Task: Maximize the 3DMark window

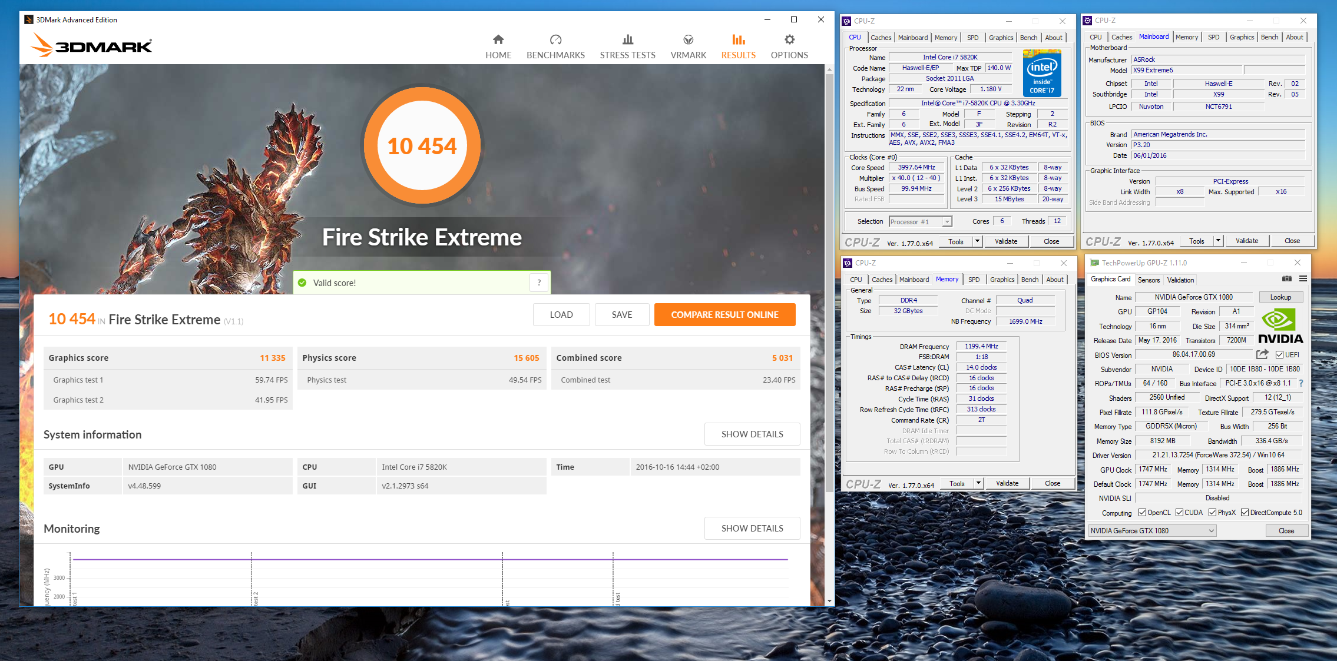Action: (794, 19)
